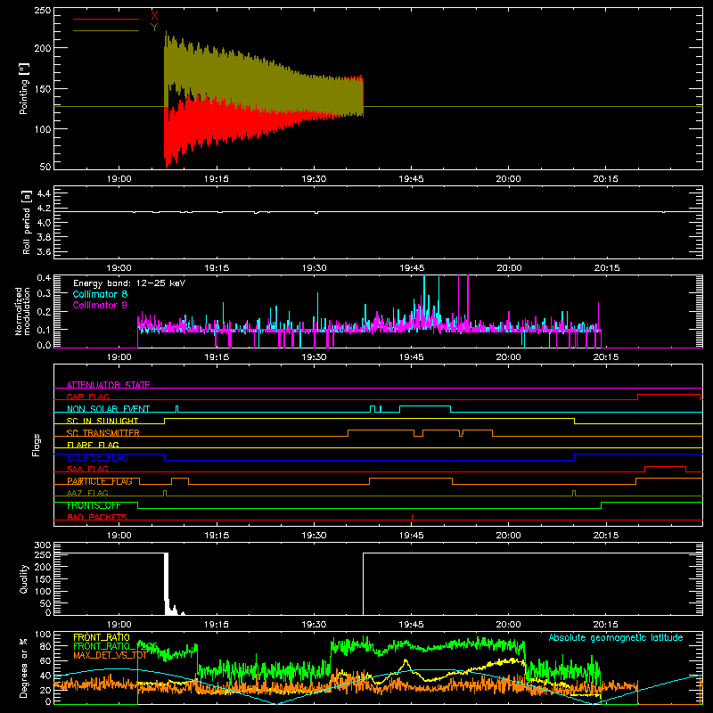Click the 19:30 label under modulation plot
This screenshot has width=713, height=713.
[x=315, y=357]
